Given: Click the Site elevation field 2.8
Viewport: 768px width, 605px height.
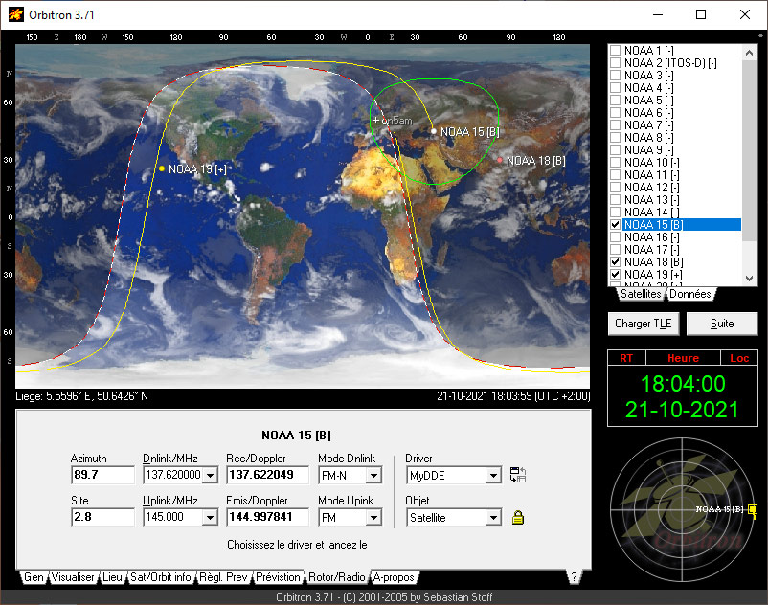Looking at the screenshot, I should coord(102,517).
